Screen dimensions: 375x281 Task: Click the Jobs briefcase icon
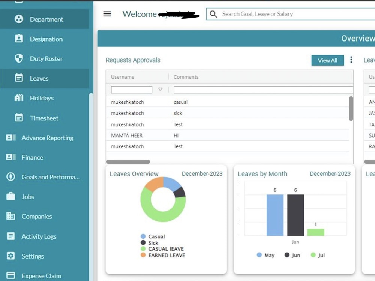[10, 196]
